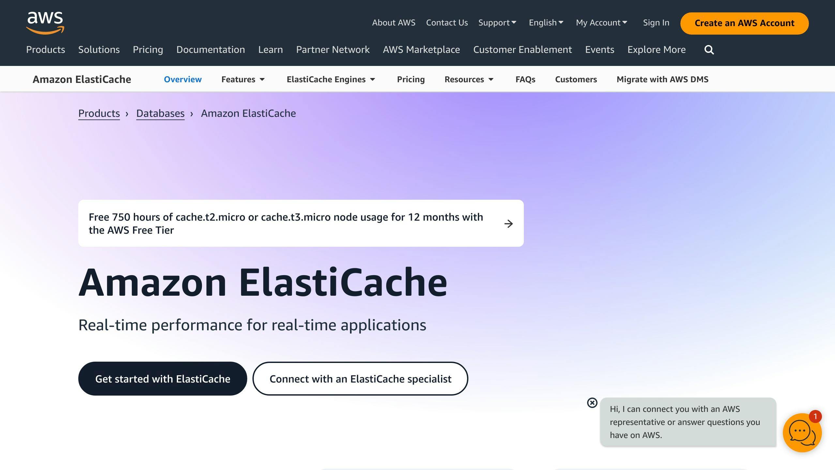
Task: Open the Learn menu
Action: tap(270, 50)
